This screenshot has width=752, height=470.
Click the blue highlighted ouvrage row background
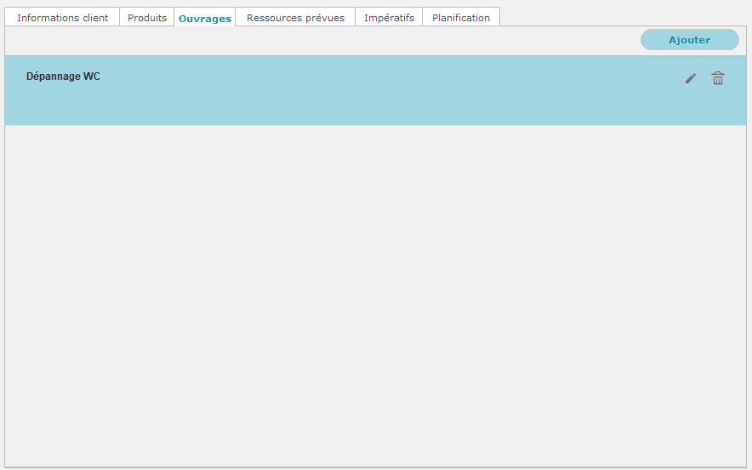pyautogui.click(x=340, y=102)
